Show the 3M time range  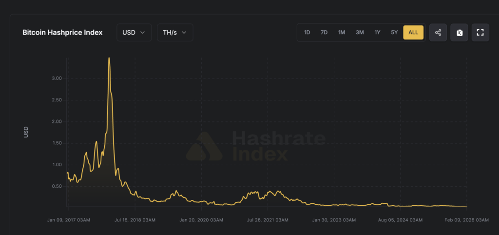[360, 33]
